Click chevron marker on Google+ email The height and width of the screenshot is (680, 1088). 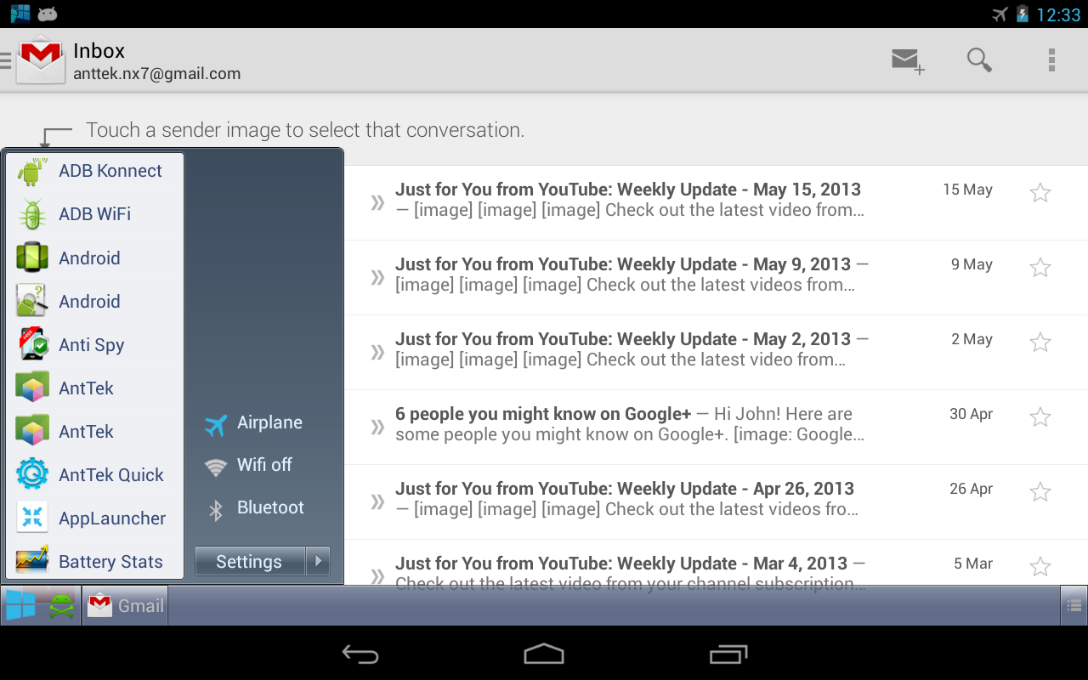pyautogui.click(x=377, y=428)
